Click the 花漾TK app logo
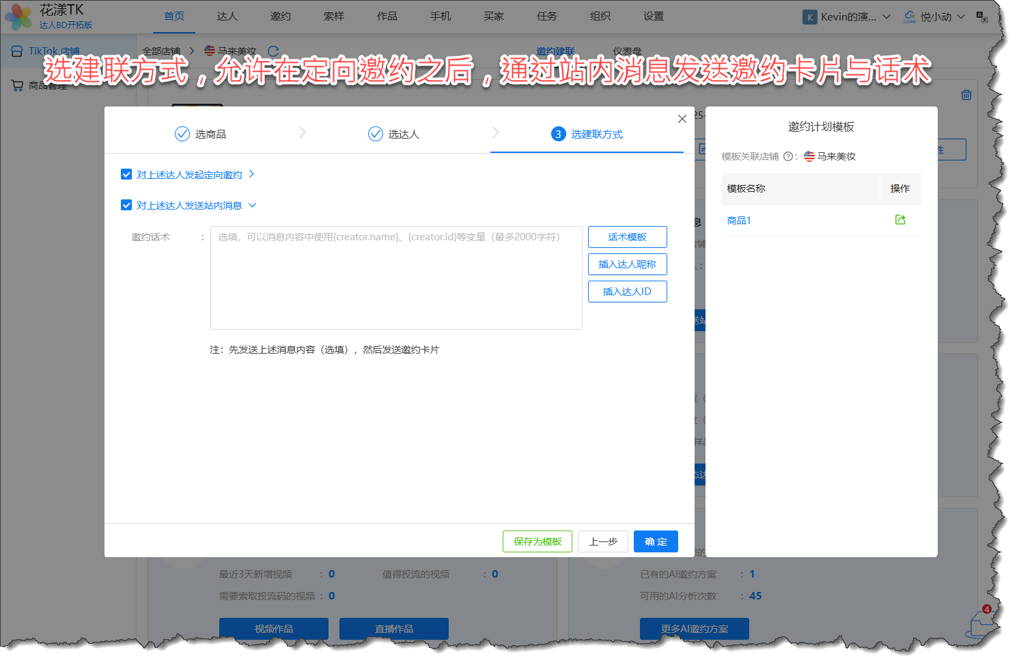 [x=18, y=16]
